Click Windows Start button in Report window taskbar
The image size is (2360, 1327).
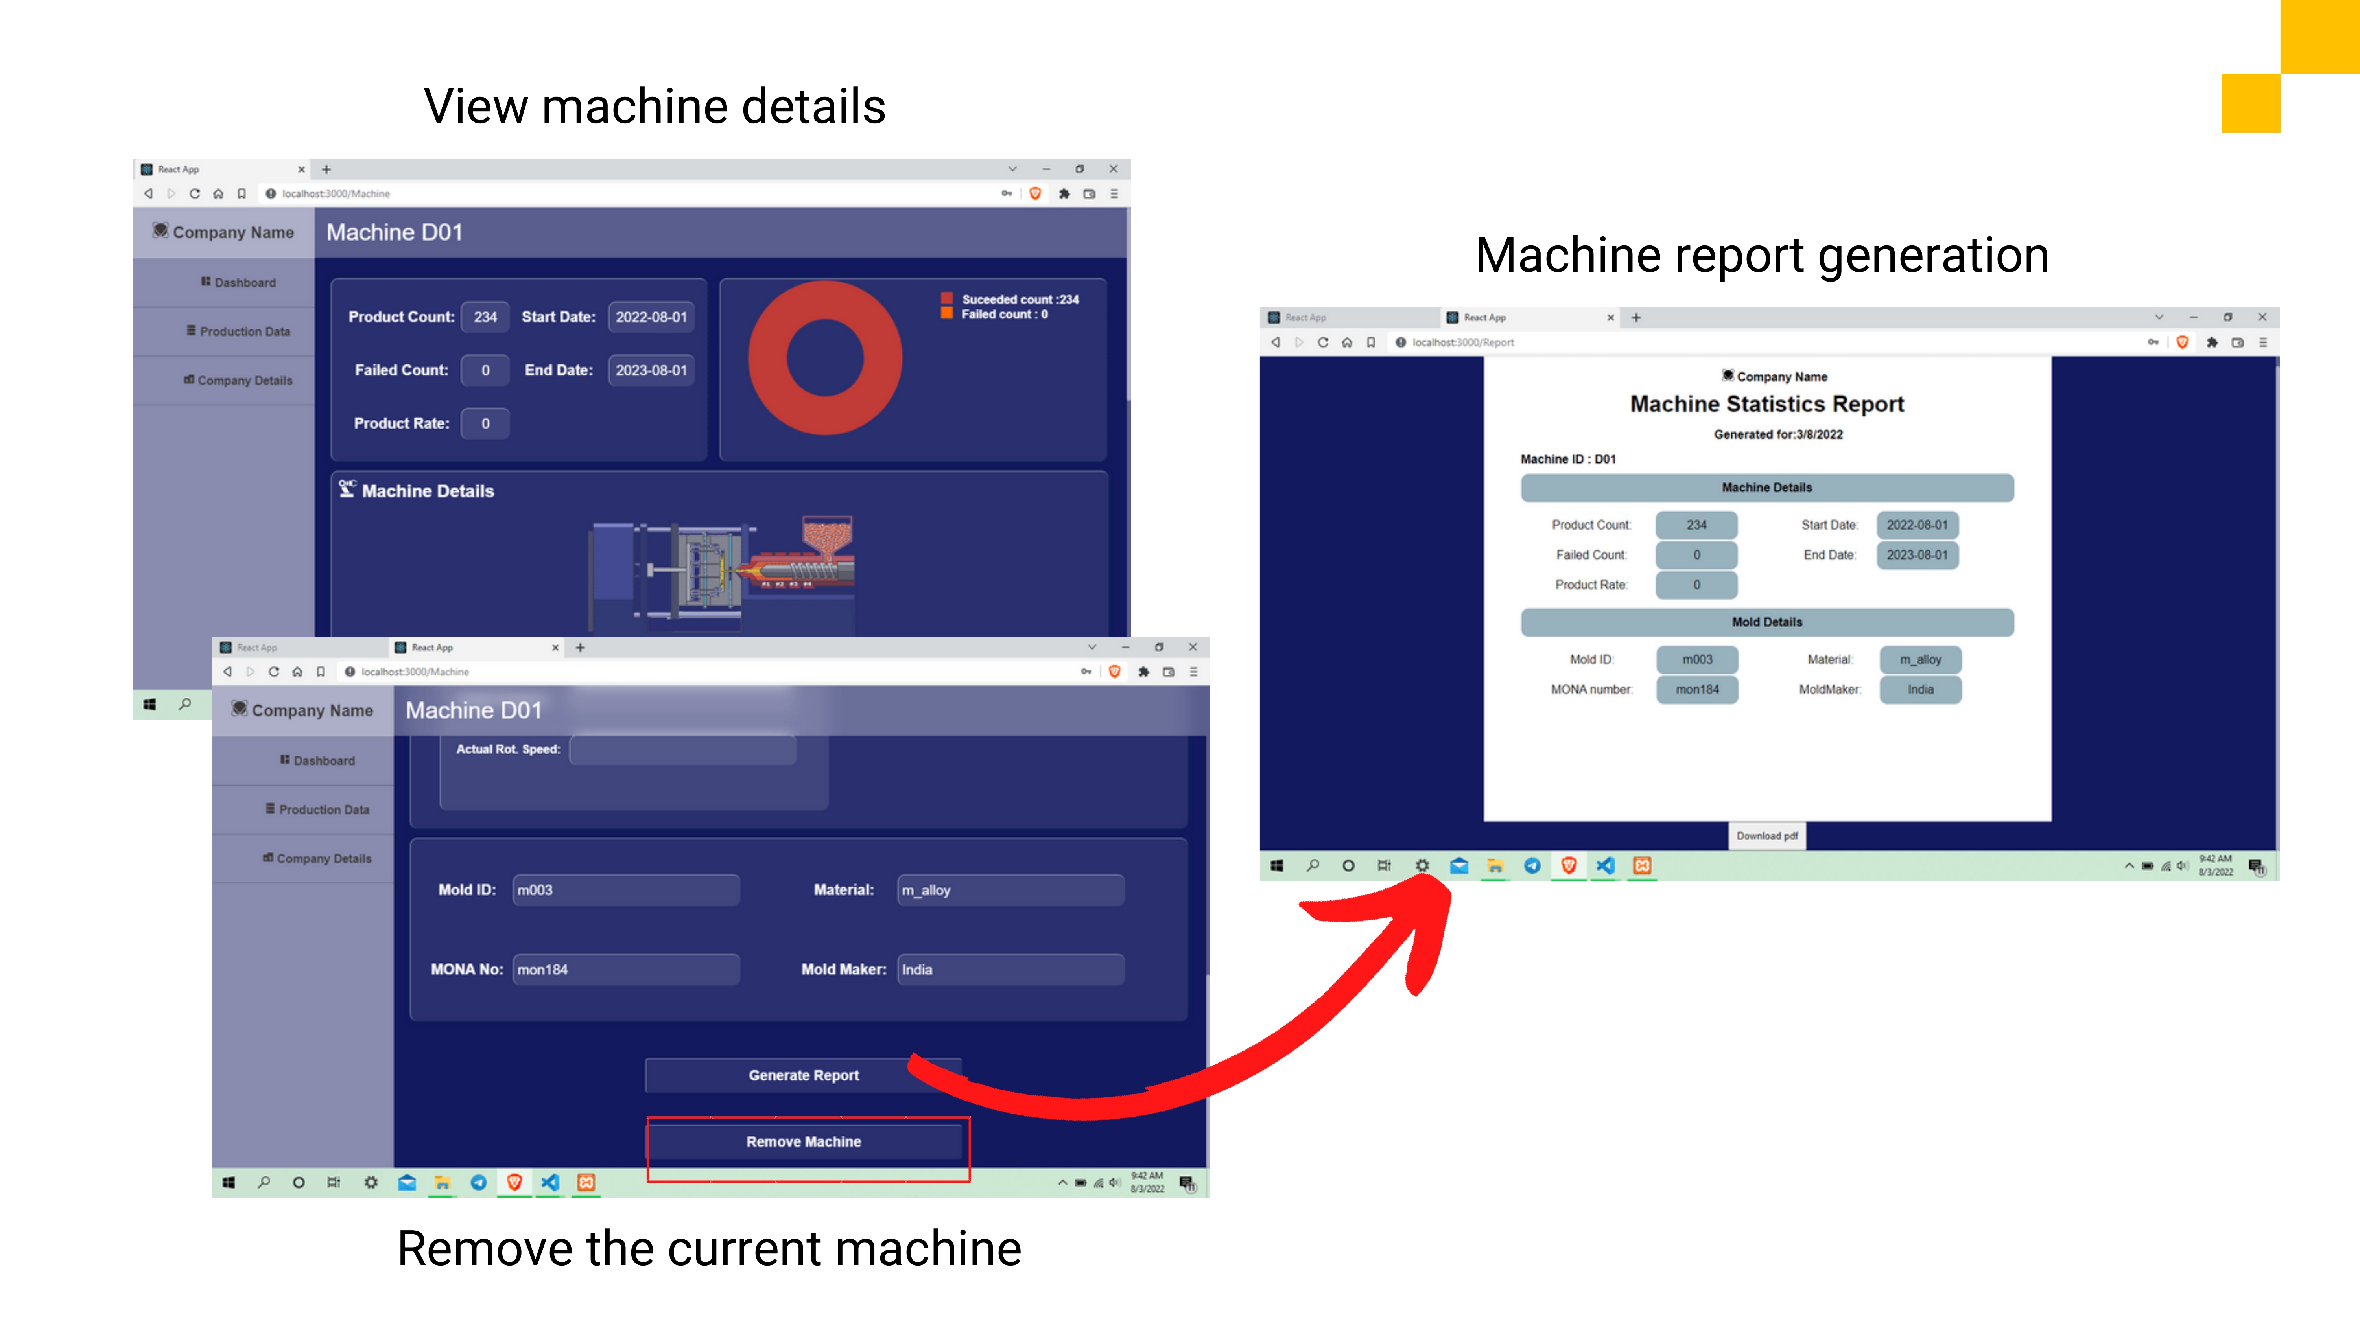tap(1277, 865)
